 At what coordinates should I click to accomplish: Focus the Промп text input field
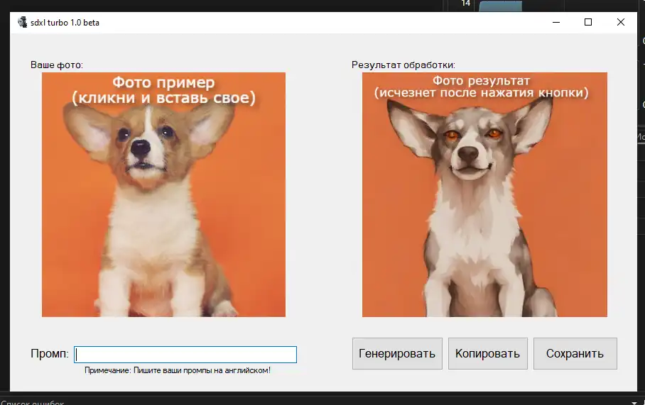coord(185,355)
